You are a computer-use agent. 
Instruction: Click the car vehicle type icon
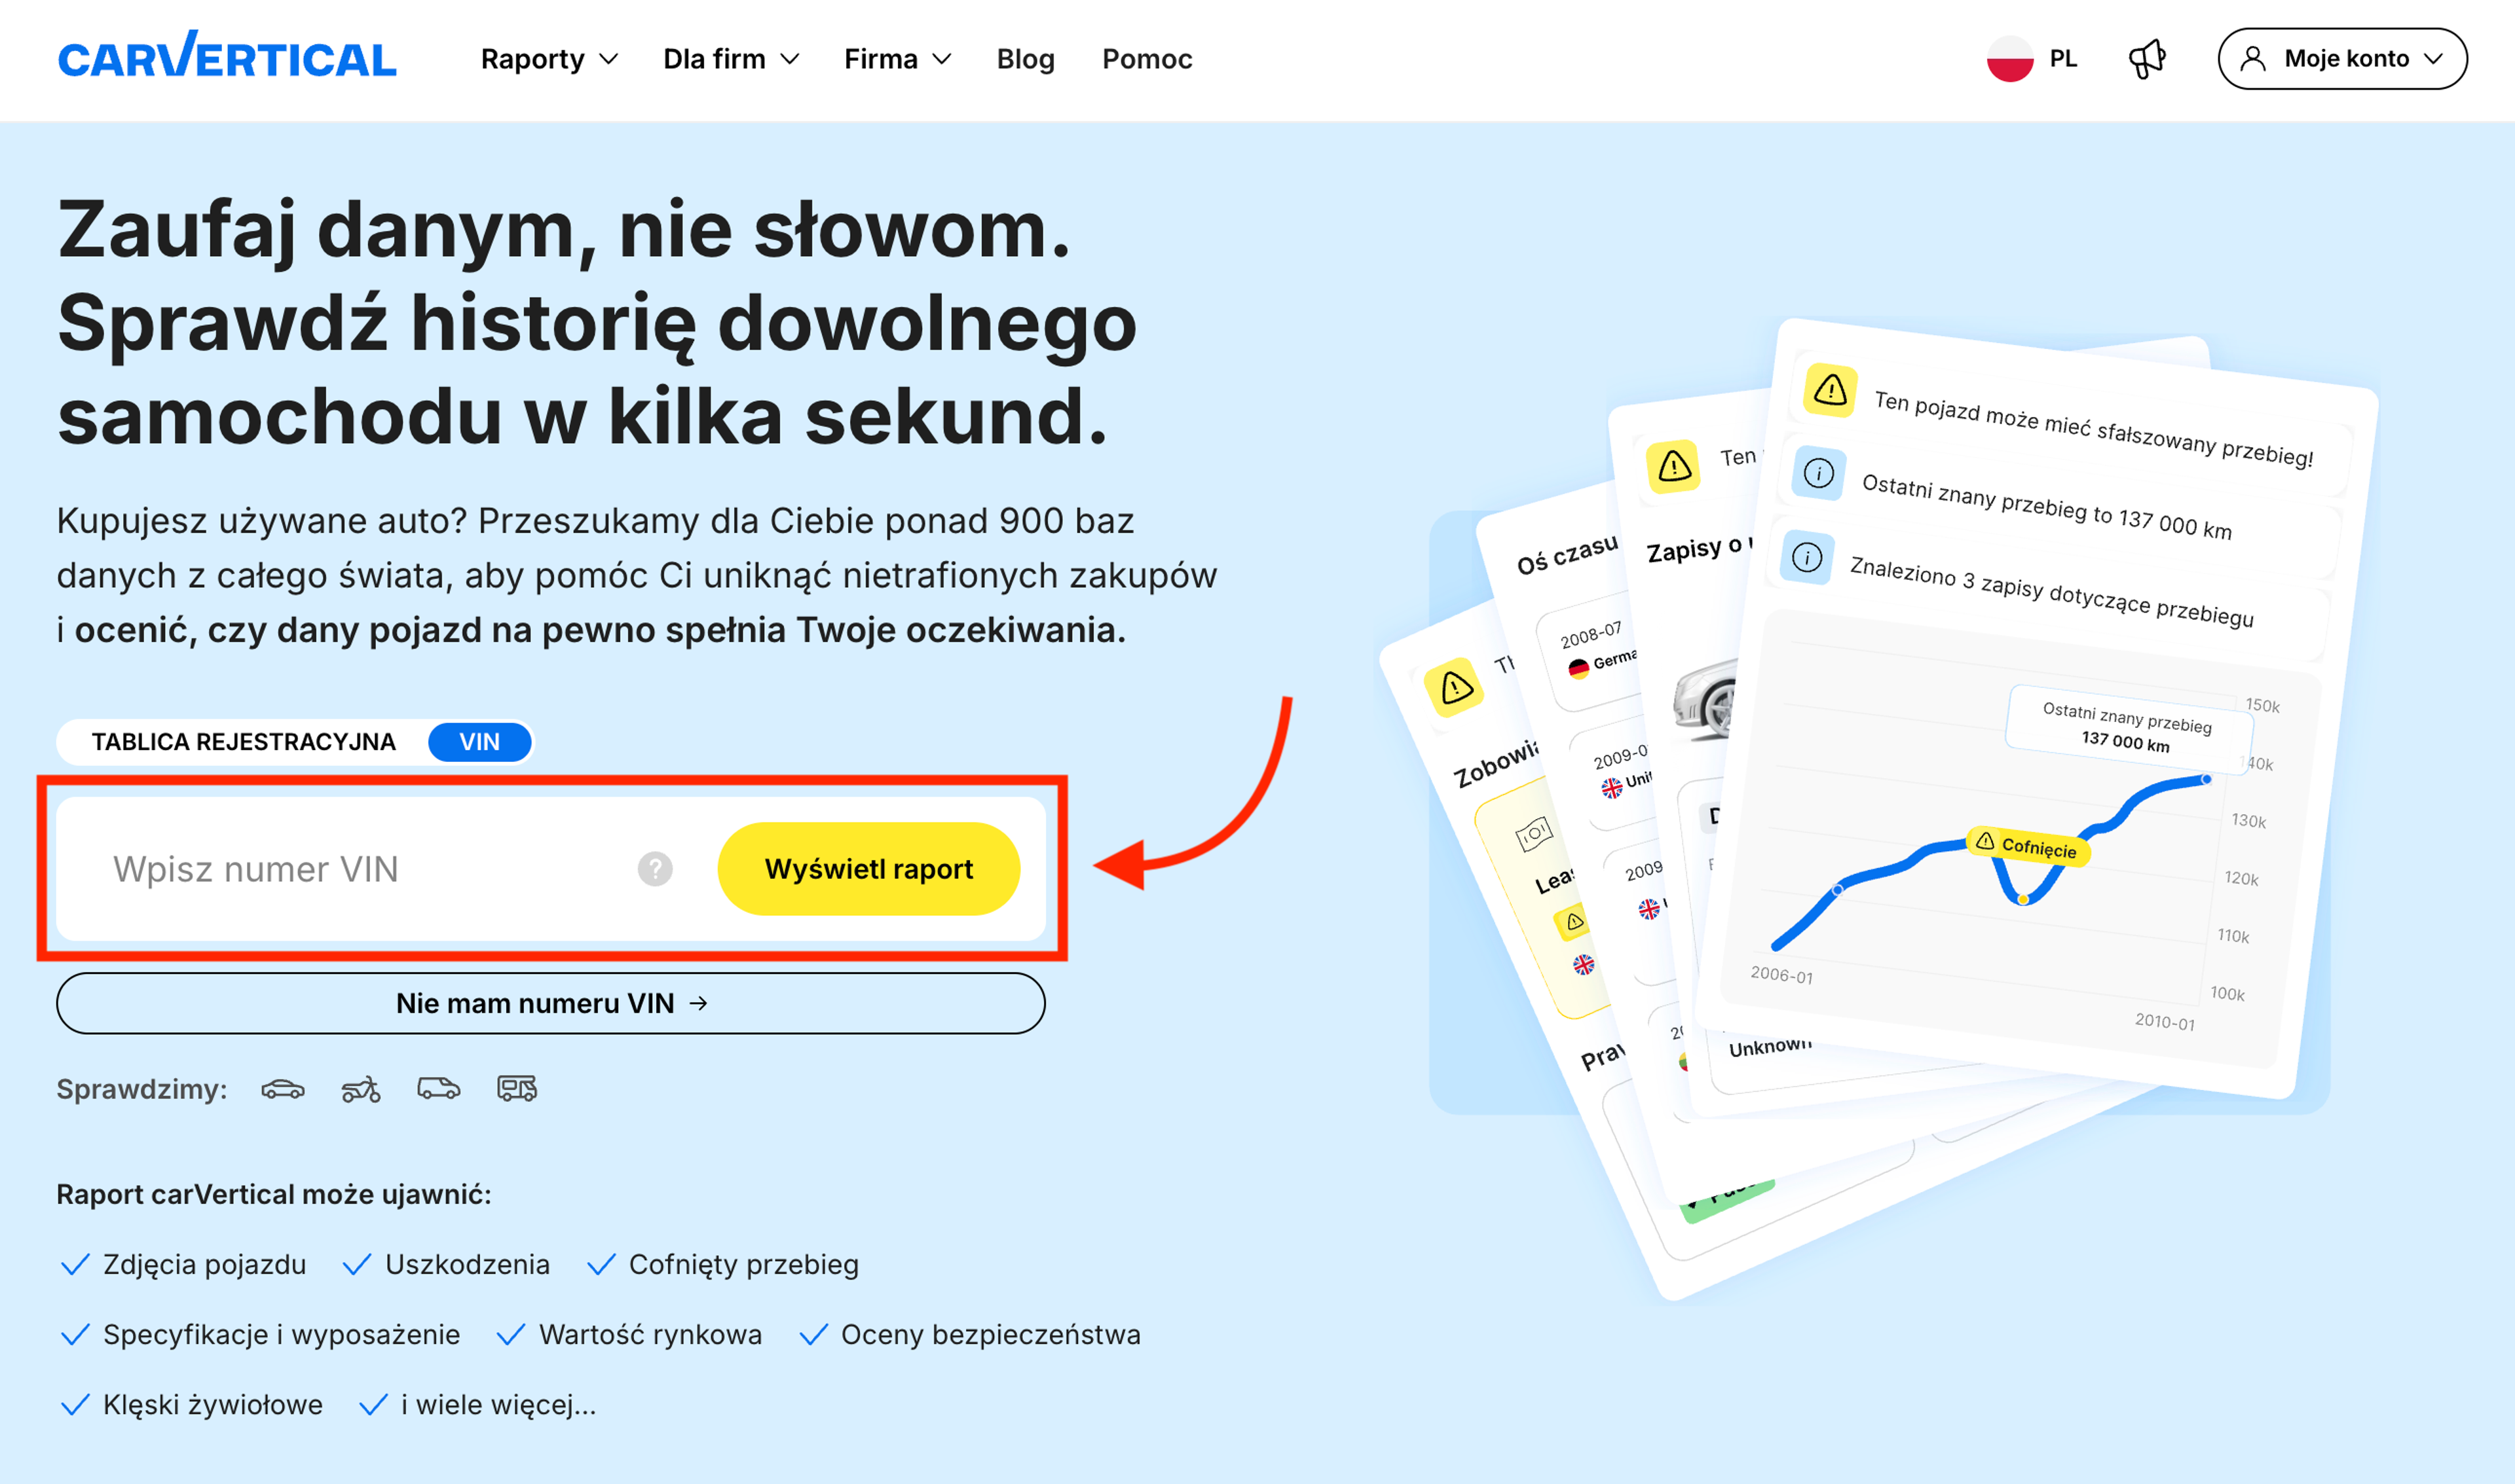point(283,1089)
